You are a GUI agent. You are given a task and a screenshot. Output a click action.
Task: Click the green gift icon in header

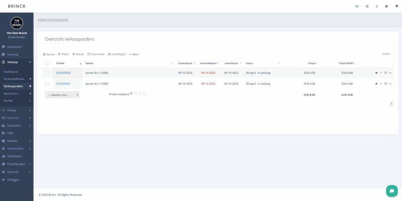pos(357,7)
